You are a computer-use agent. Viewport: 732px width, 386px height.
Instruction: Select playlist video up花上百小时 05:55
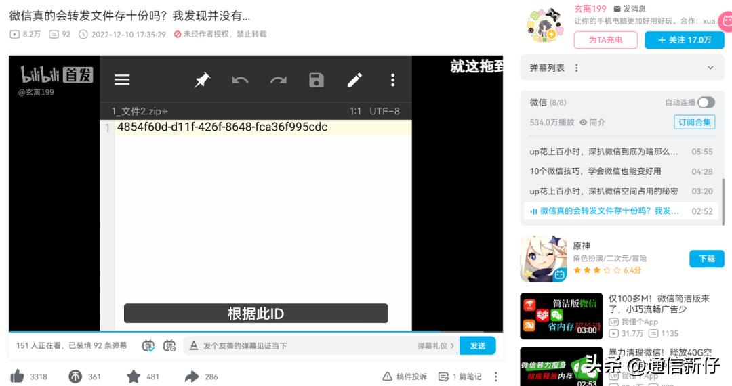pos(621,152)
